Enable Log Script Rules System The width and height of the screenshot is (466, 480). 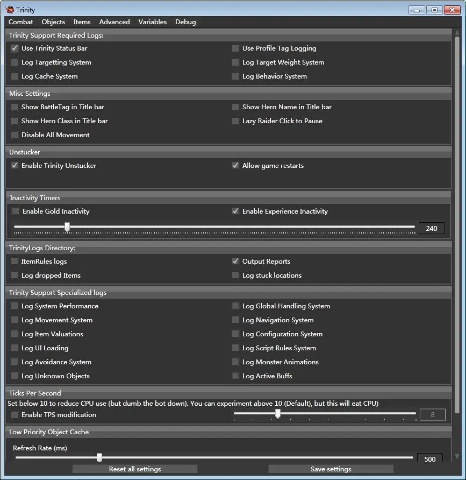[x=235, y=348]
